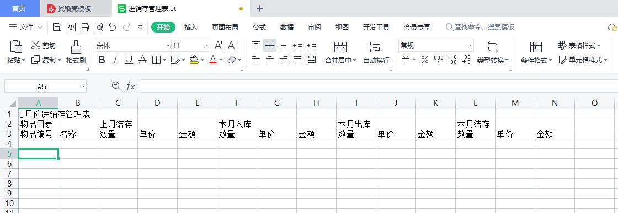Increase decimal places
Image resolution: width=618 pixels, height=213 pixels.
(x=452, y=60)
